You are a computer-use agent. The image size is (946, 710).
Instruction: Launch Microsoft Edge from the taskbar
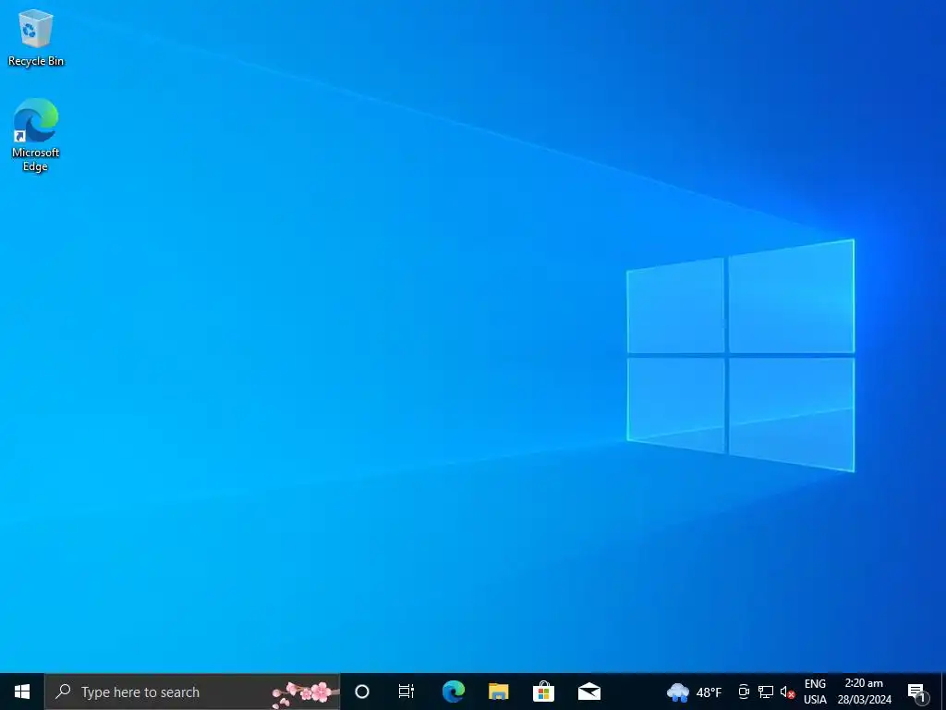(x=453, y=692)
